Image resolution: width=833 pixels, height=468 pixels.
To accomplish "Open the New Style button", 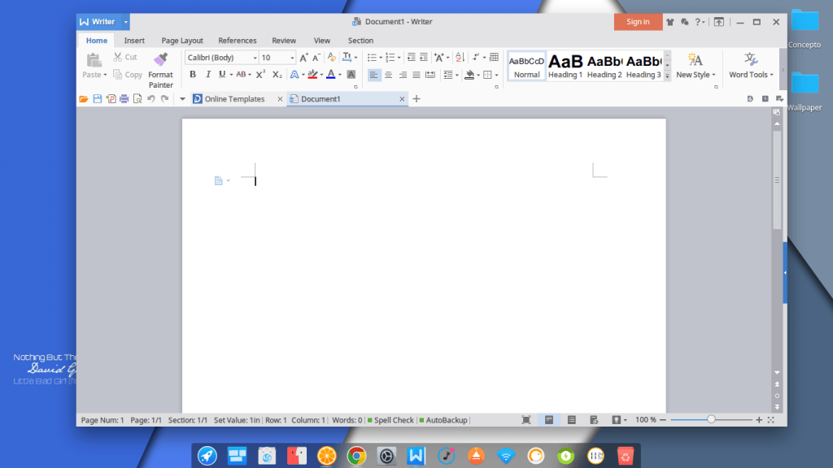I will pyautogui.click(x=696, y=67).
